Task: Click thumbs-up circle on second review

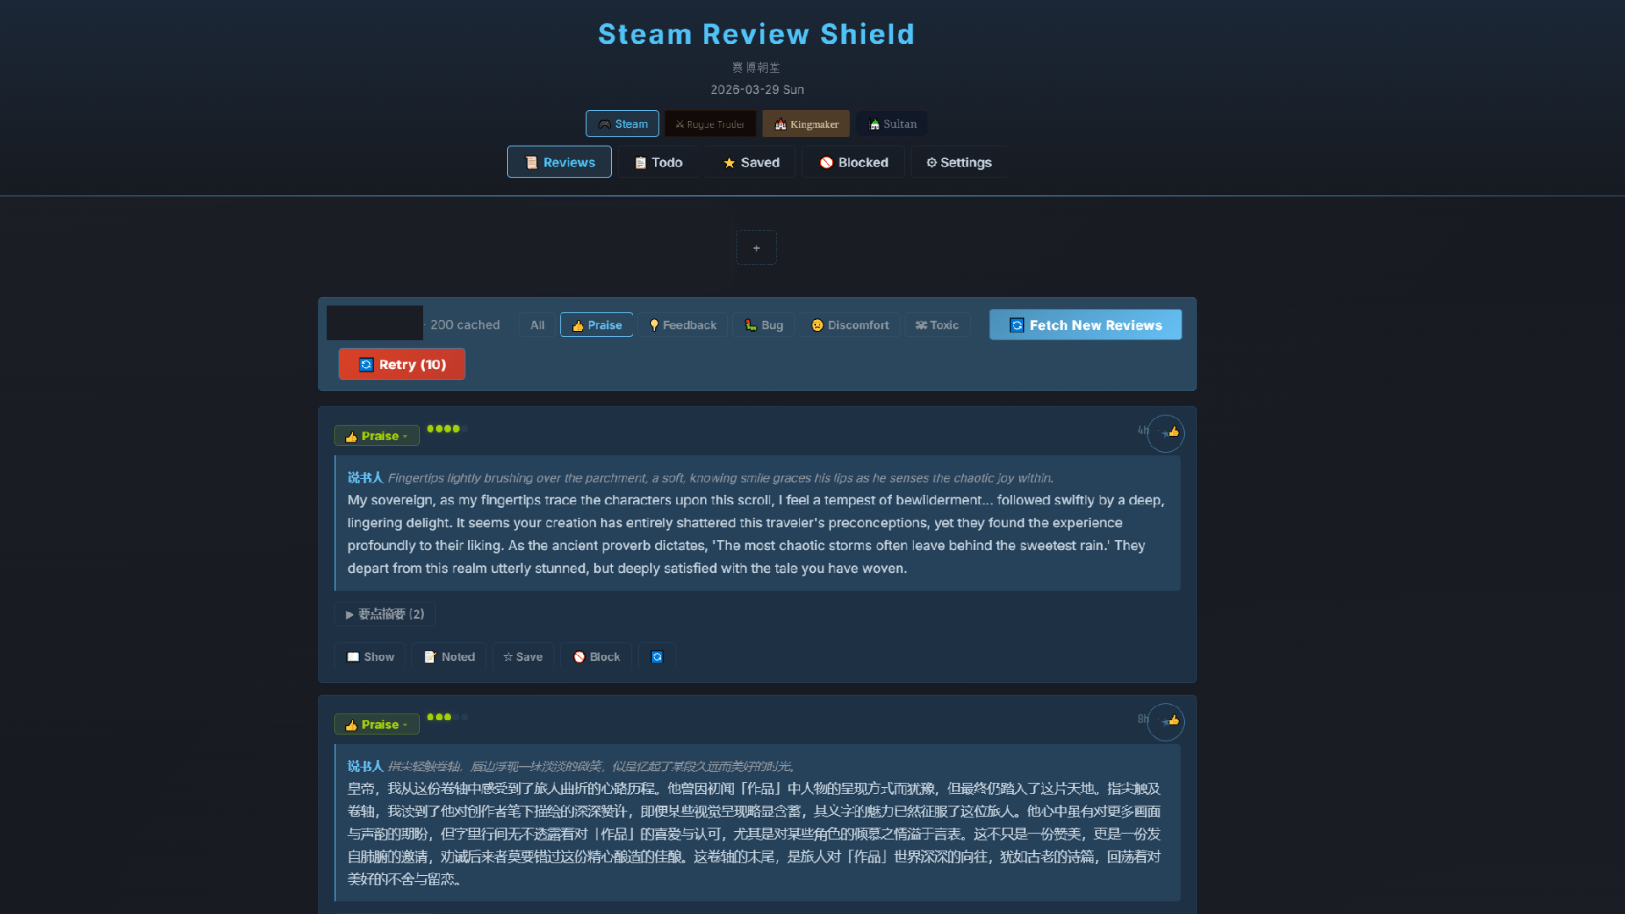Action: (x=1165, y=722)
